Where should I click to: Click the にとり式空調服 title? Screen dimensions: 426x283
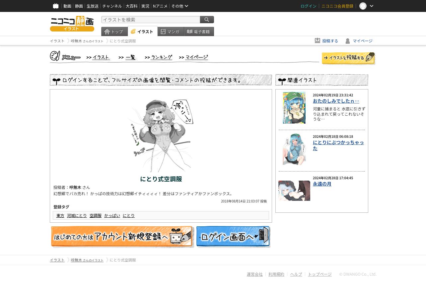pos(161,179)
